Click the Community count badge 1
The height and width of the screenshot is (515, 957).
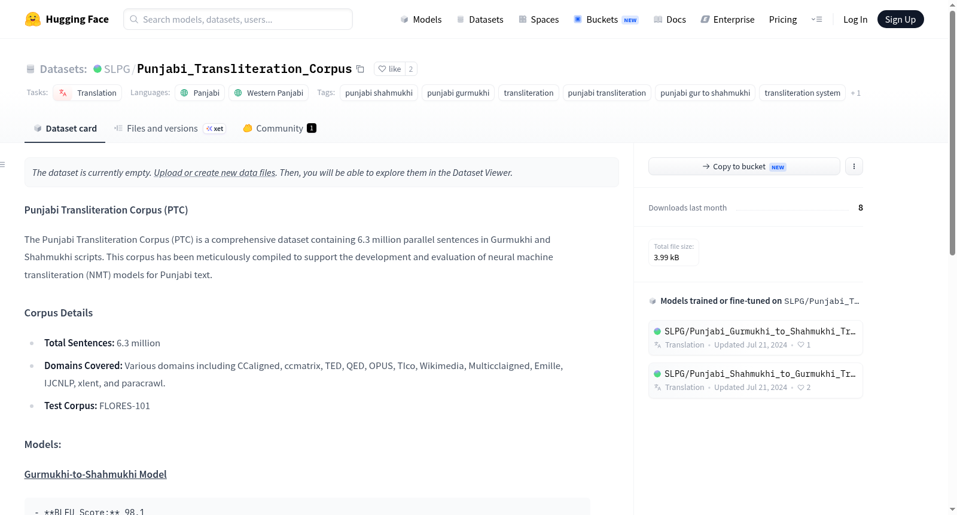tap(312, 128)
